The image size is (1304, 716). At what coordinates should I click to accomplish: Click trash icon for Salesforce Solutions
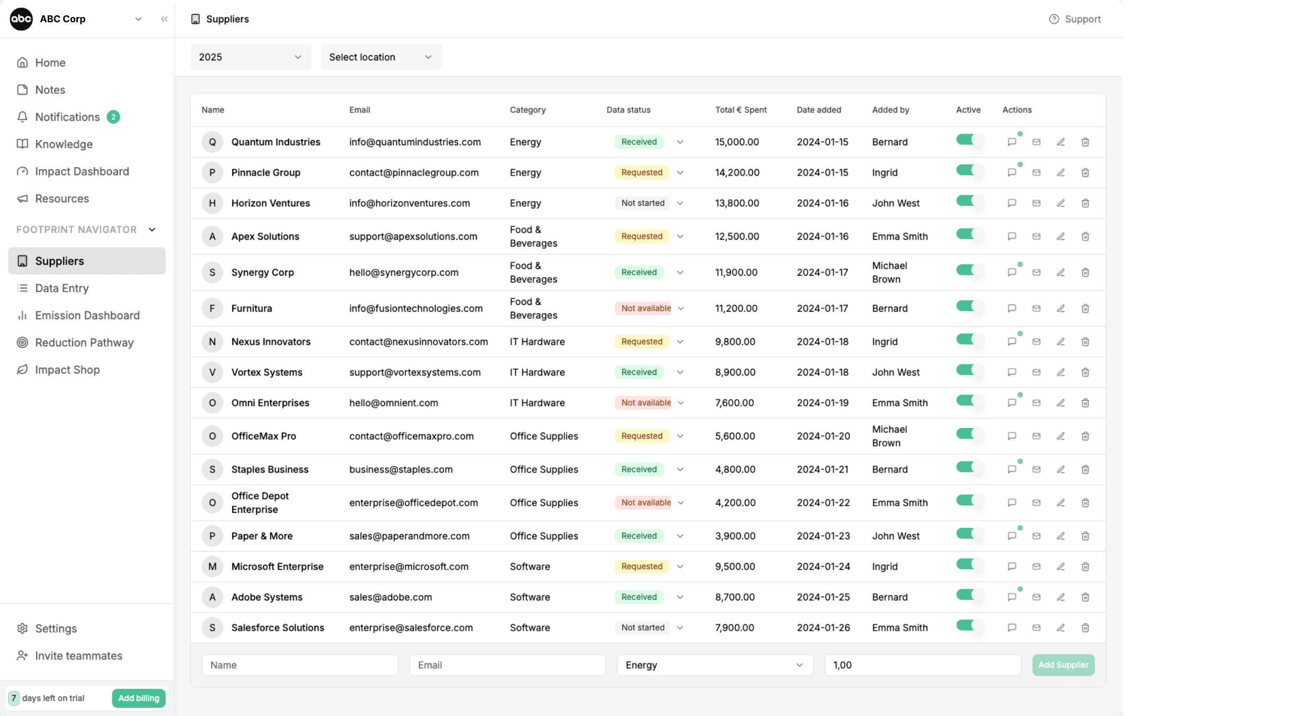click(1085, 627)
